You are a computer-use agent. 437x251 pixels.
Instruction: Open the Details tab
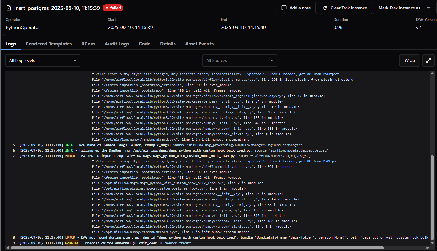coord(168,44)
